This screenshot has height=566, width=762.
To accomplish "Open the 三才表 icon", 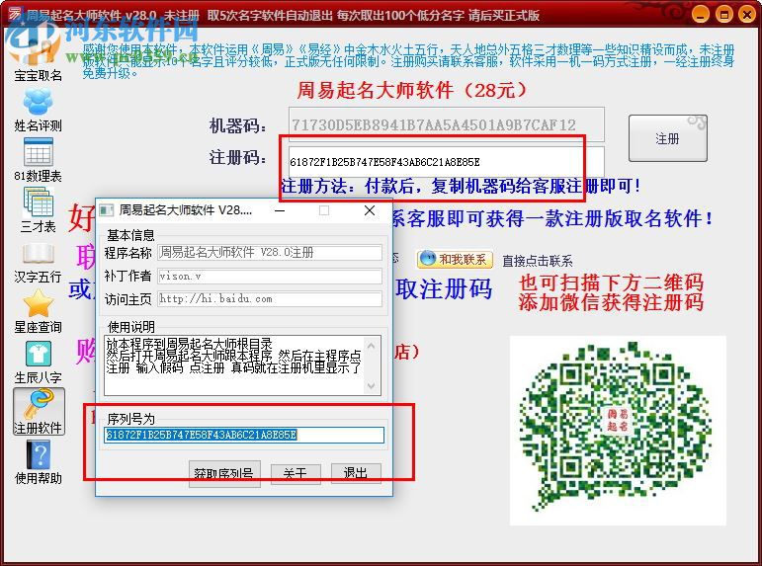I will click(38, 209).
